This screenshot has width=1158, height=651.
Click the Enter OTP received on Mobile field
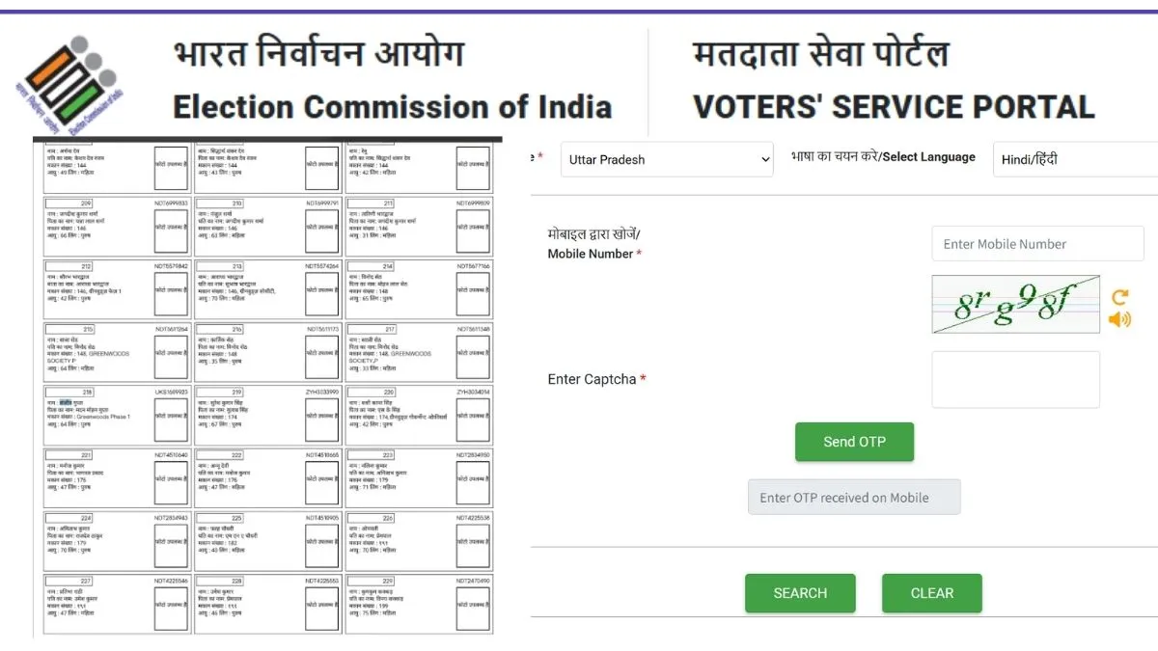pos(854,498)
